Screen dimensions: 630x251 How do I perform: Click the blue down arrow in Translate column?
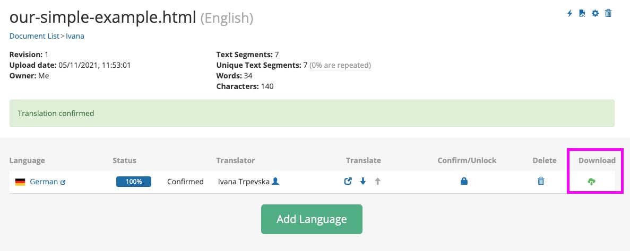pos(363,181)
